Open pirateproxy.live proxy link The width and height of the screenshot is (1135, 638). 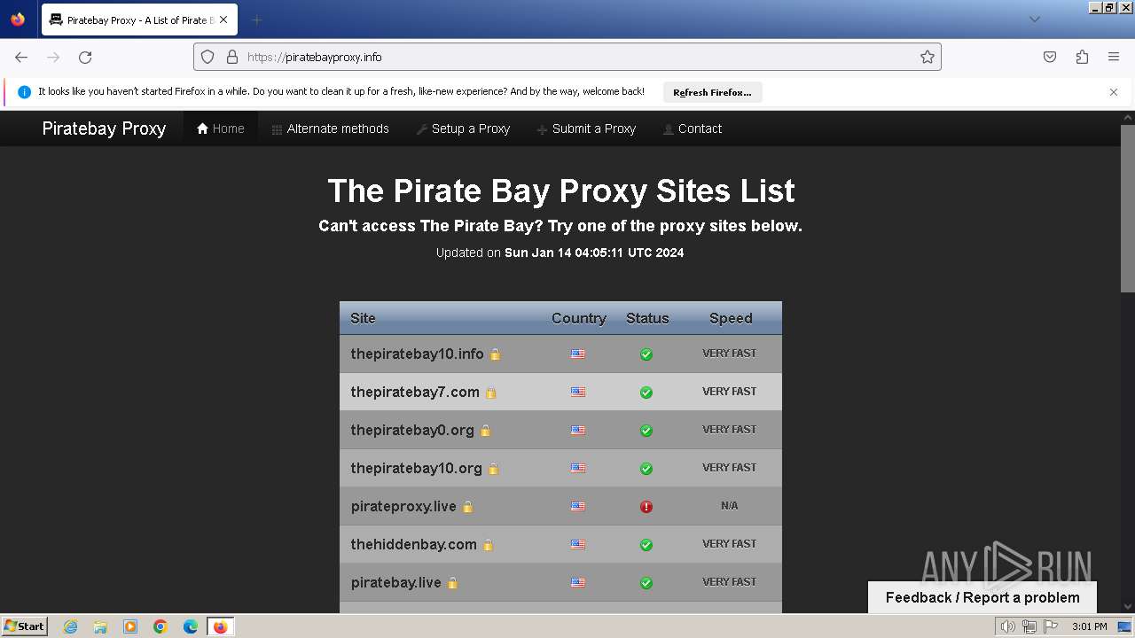403,506
